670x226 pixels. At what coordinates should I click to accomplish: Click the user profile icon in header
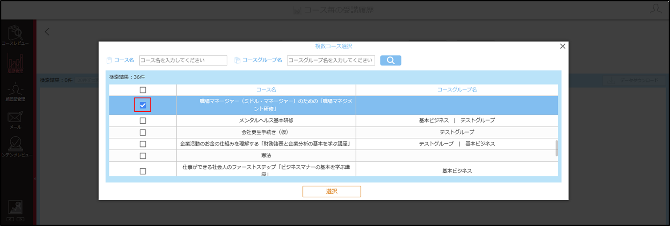[655, 9]
